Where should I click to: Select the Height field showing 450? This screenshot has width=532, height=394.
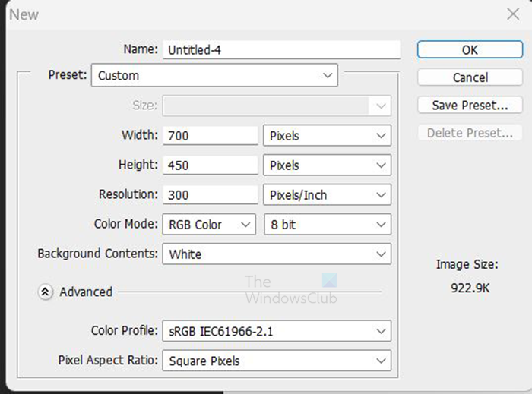point(211,165)
